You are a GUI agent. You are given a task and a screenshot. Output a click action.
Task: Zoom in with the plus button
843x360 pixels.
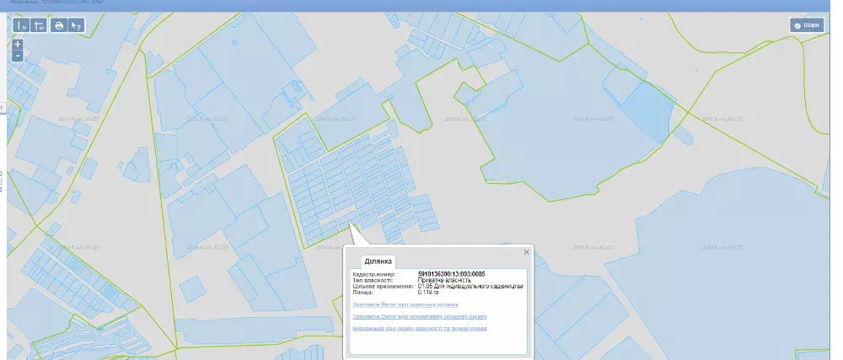pyautogui.click(x=18, y=44)
